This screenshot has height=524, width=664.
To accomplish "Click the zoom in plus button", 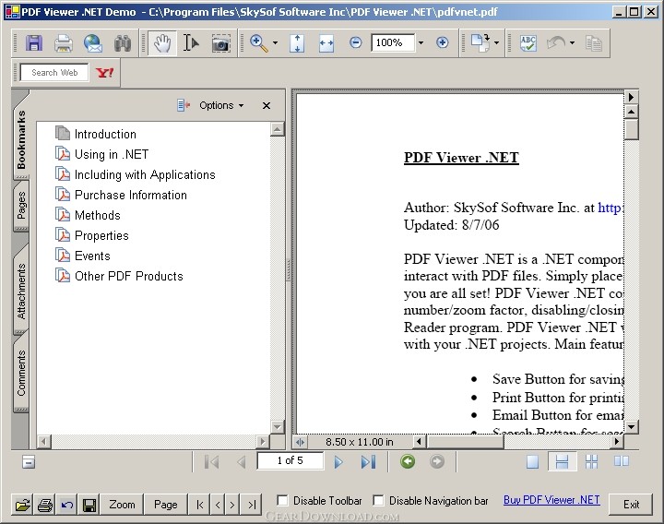I will coord(442,42).
